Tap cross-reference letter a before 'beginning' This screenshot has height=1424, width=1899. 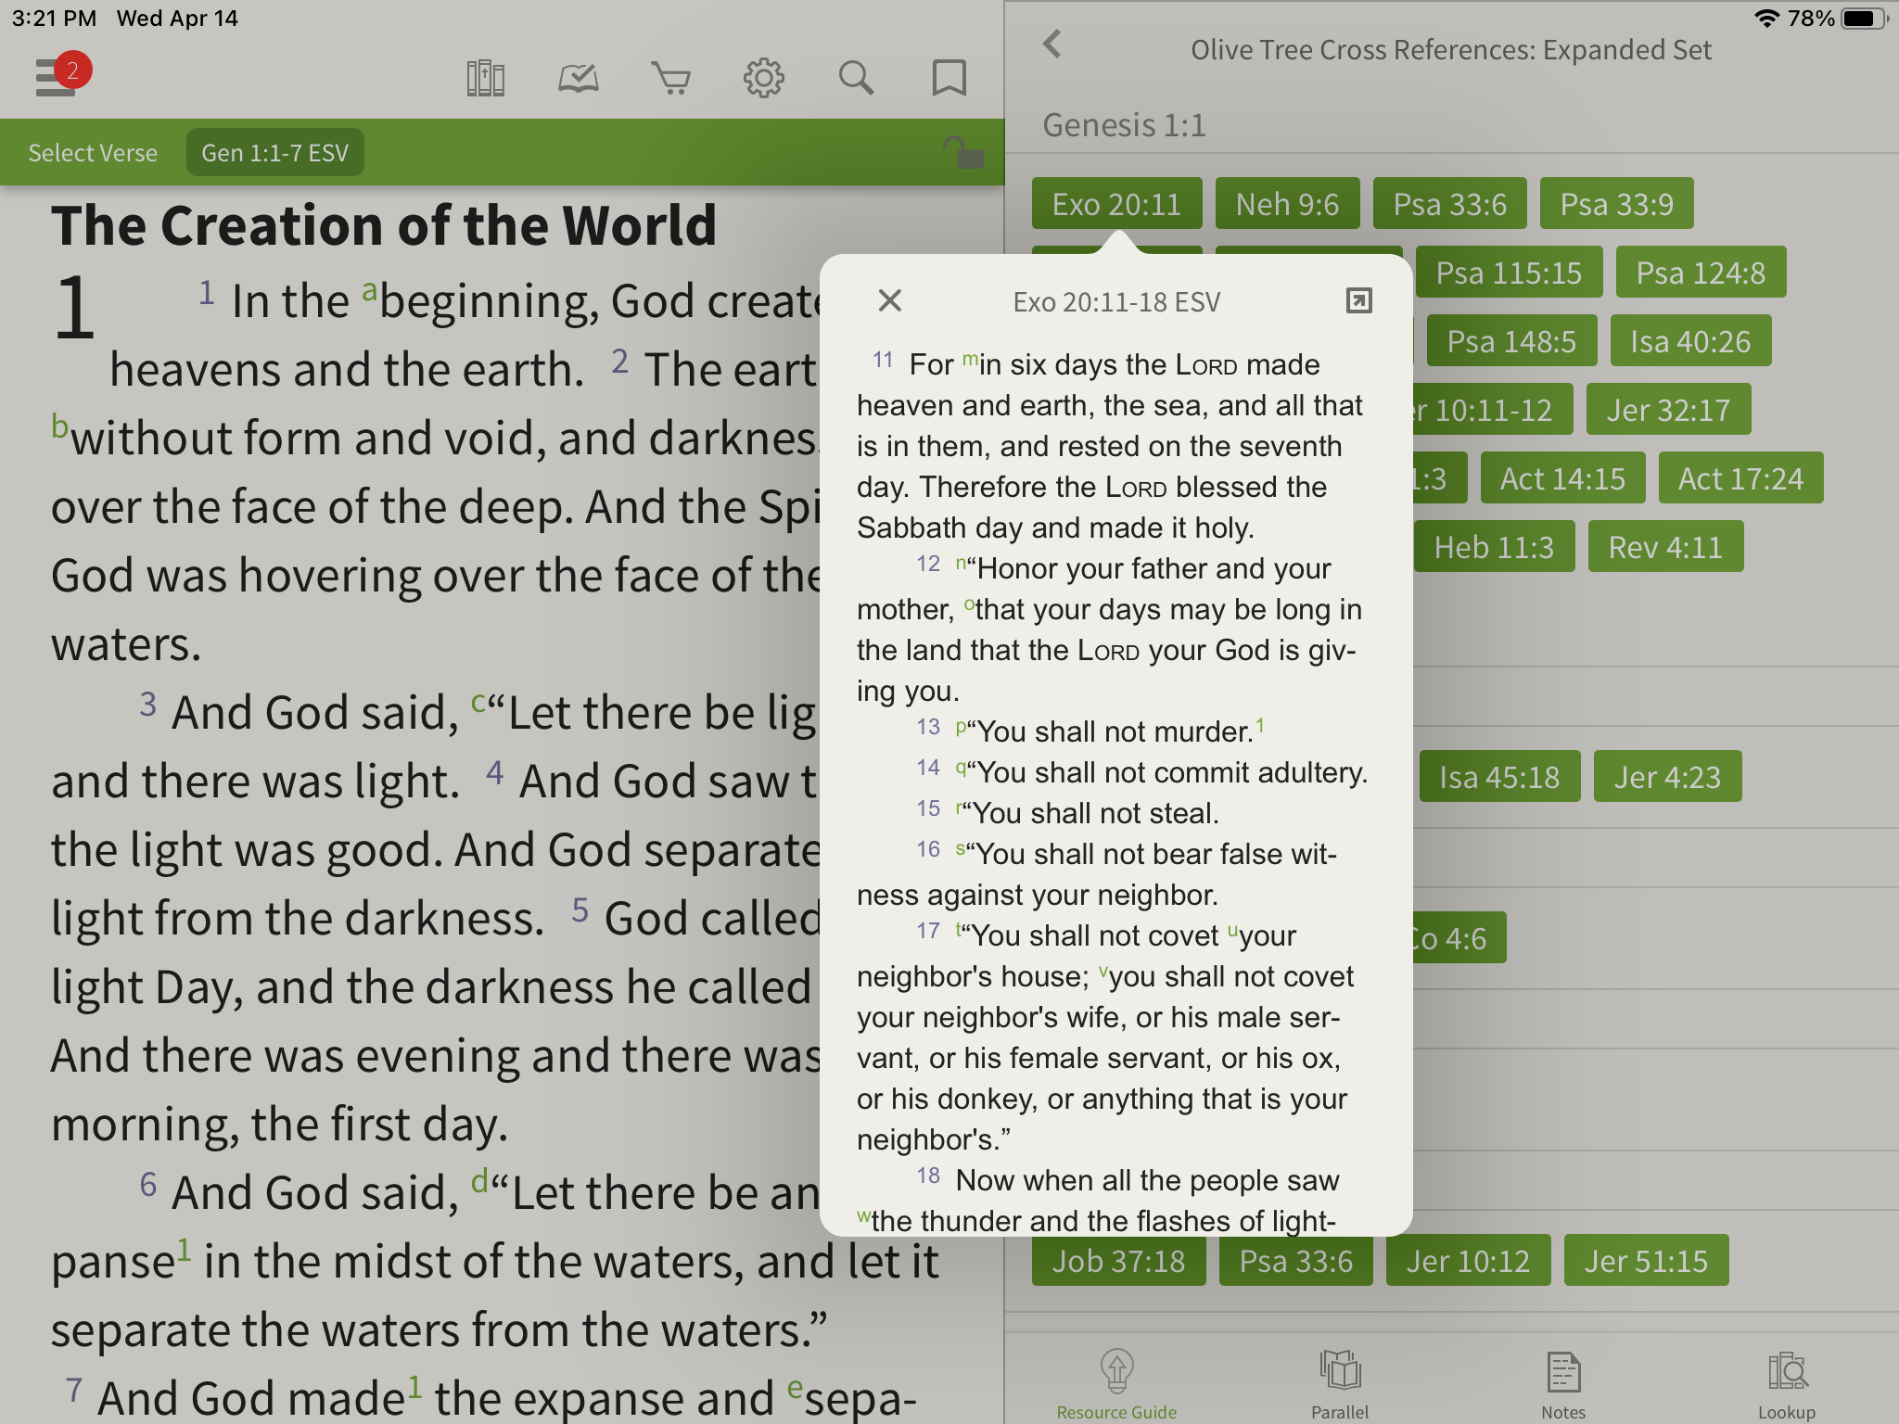369,291
